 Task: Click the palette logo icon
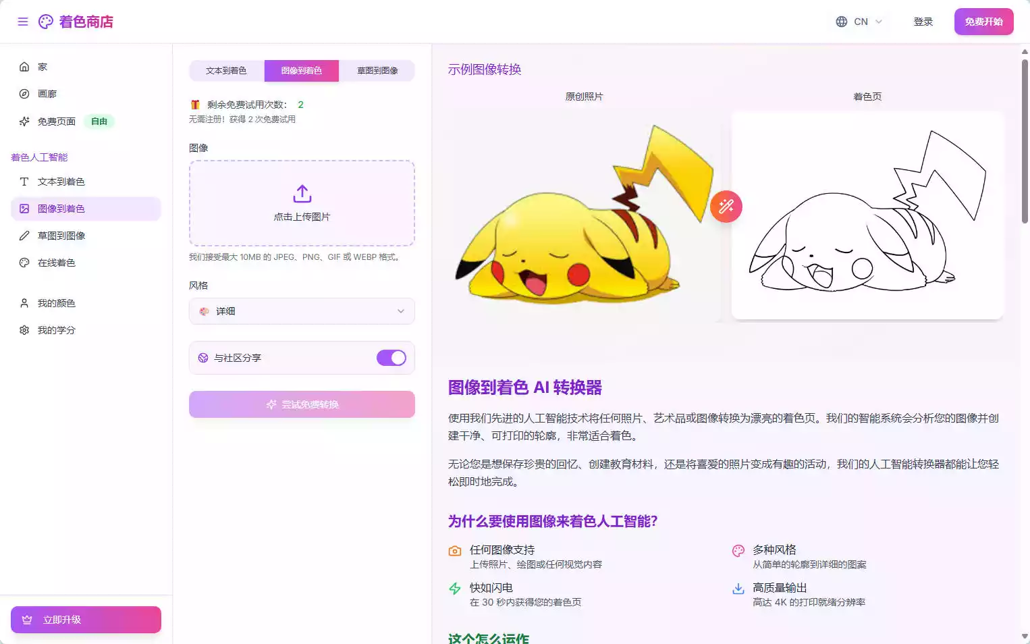coord(46,22)
